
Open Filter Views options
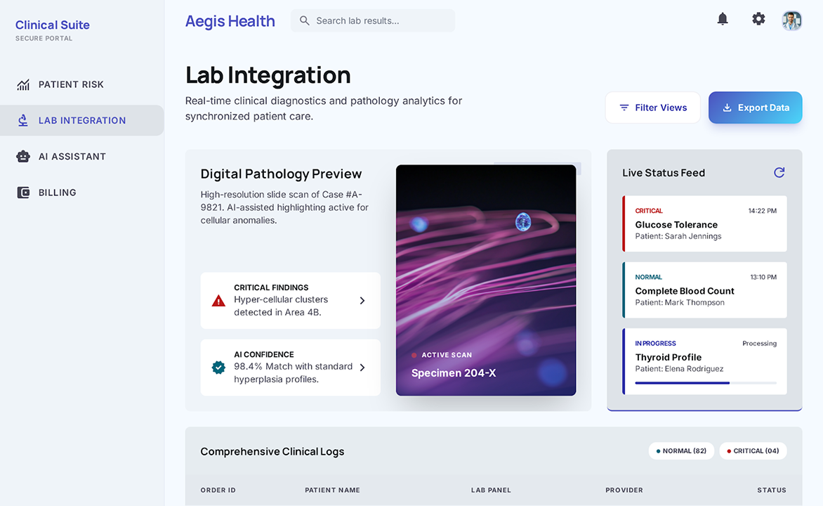tap(652, 108)
